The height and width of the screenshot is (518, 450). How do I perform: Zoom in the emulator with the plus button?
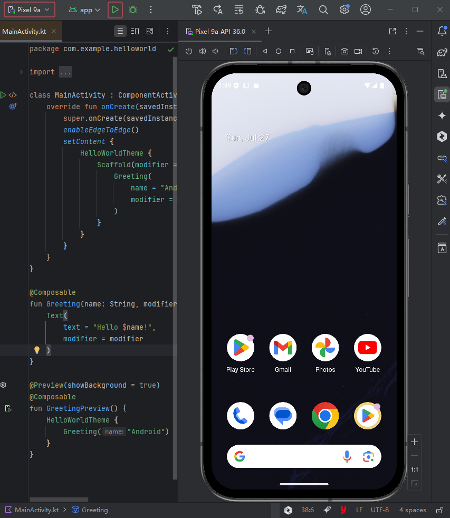pos(414,442)
